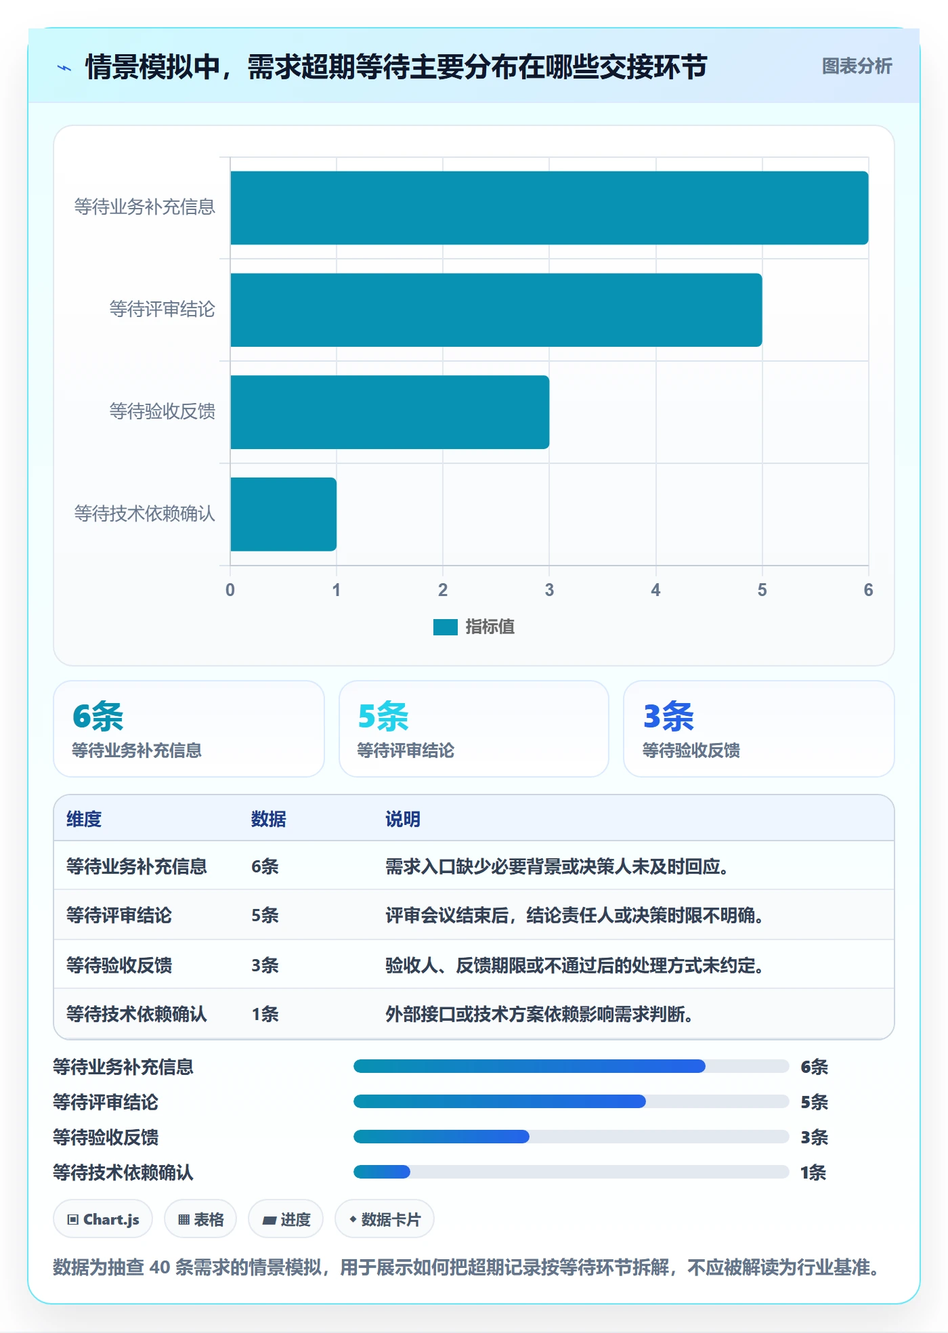Click the 图表分析 tag in the header
Viewport: 948px width, 1333px height.
coord(857,66)
